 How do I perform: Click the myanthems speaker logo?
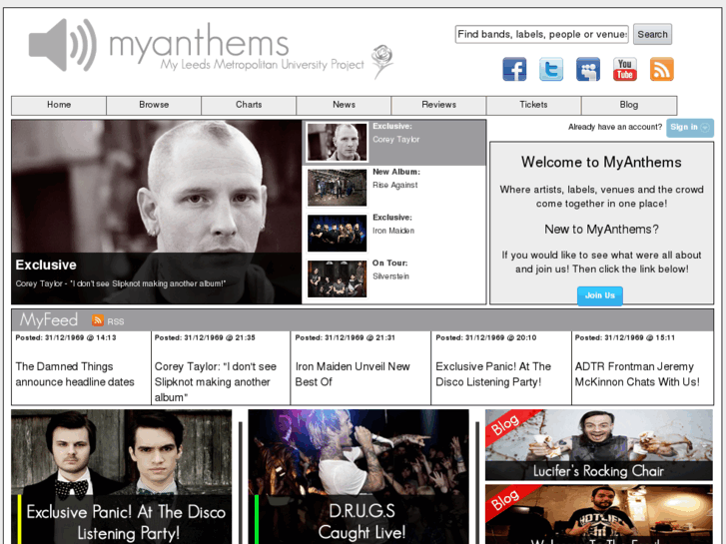63,45
